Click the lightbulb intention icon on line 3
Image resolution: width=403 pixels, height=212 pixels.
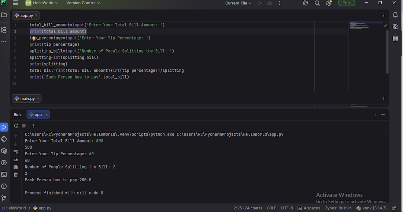(34, 38)
